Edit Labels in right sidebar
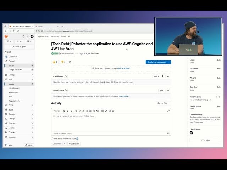Image resolution: width=227 pixels, height=170 pixels. coord(219,60)
